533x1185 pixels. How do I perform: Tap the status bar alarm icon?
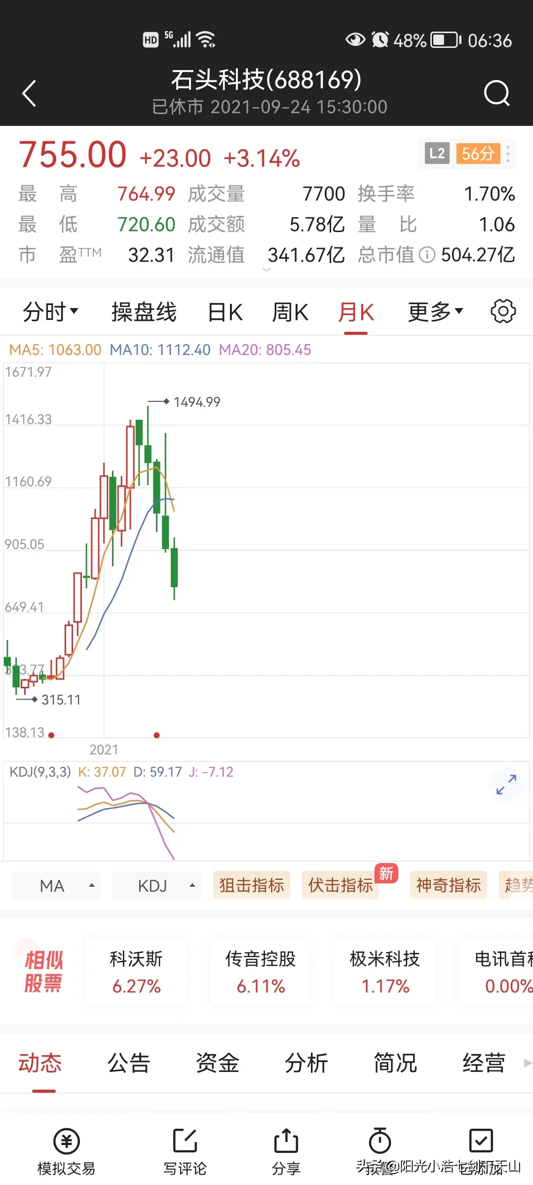380,39
